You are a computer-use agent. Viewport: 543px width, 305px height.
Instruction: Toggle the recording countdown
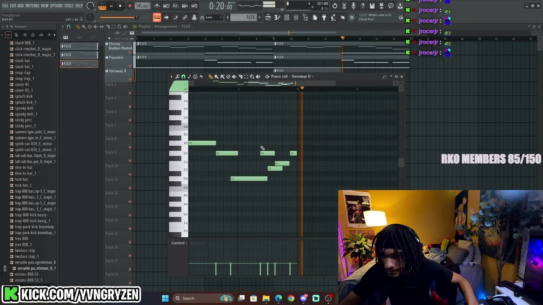(176, 6)
